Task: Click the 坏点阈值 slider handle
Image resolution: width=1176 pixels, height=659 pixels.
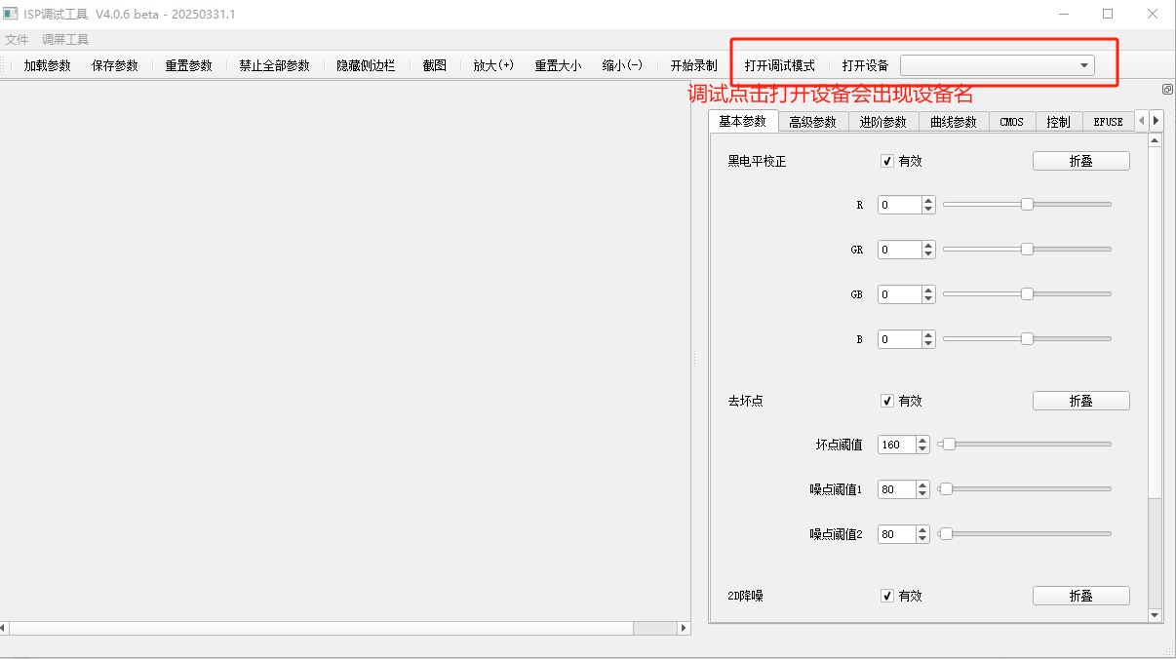Action: (x=949, y=445)
